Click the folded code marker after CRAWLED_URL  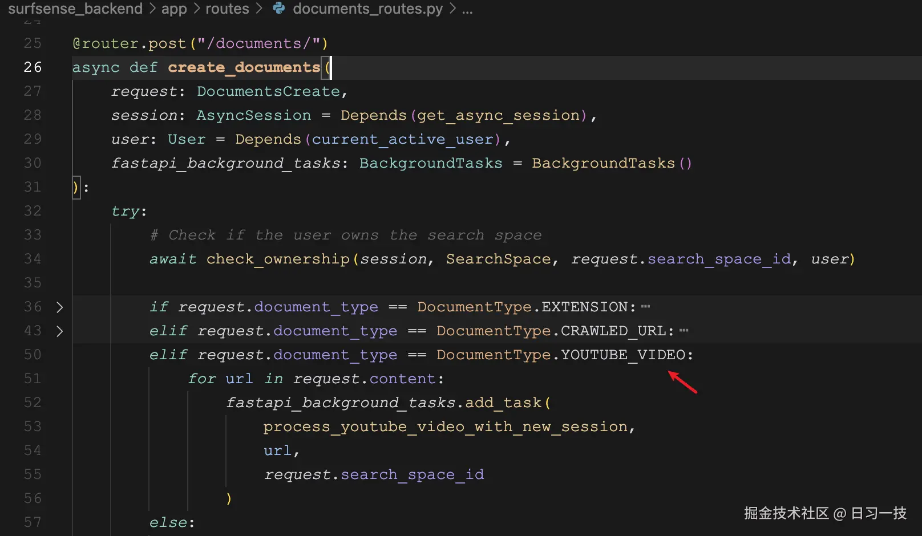[x=684, y=330]
